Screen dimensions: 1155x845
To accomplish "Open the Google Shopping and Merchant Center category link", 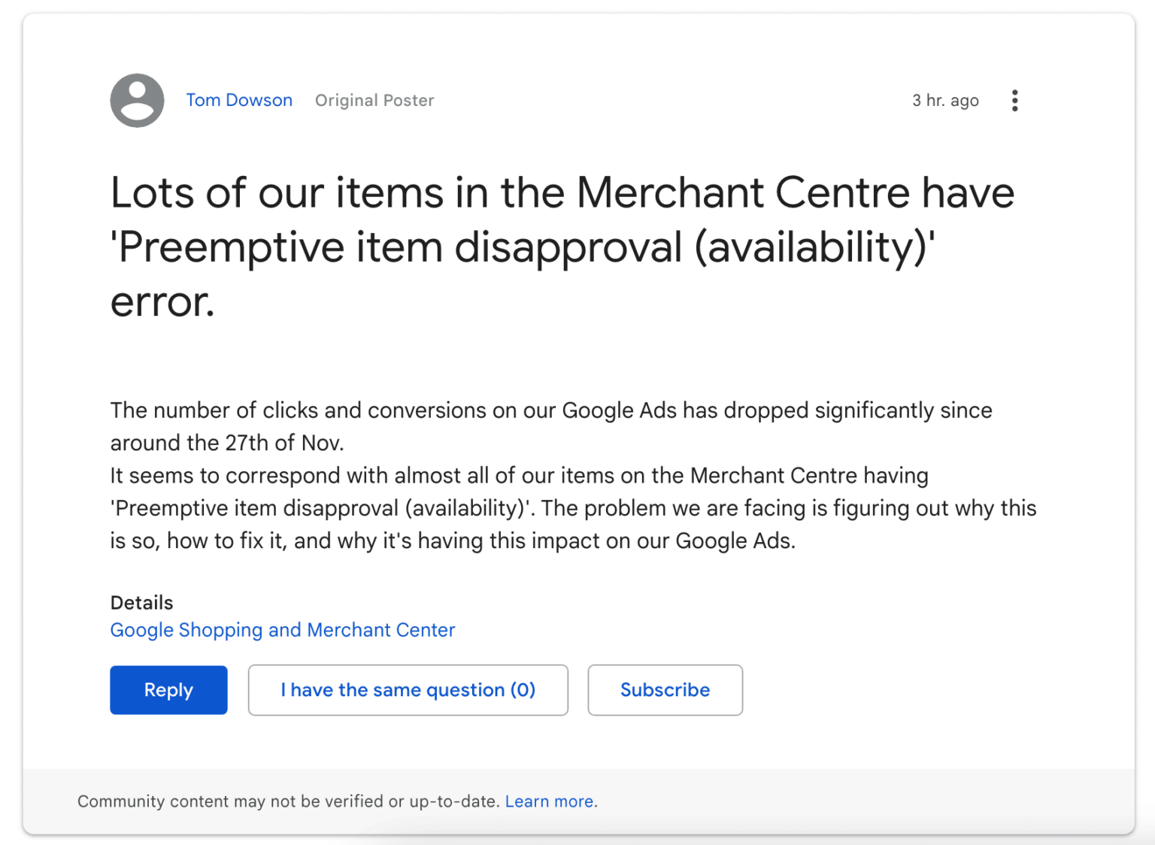I will (x=282, y=630).
